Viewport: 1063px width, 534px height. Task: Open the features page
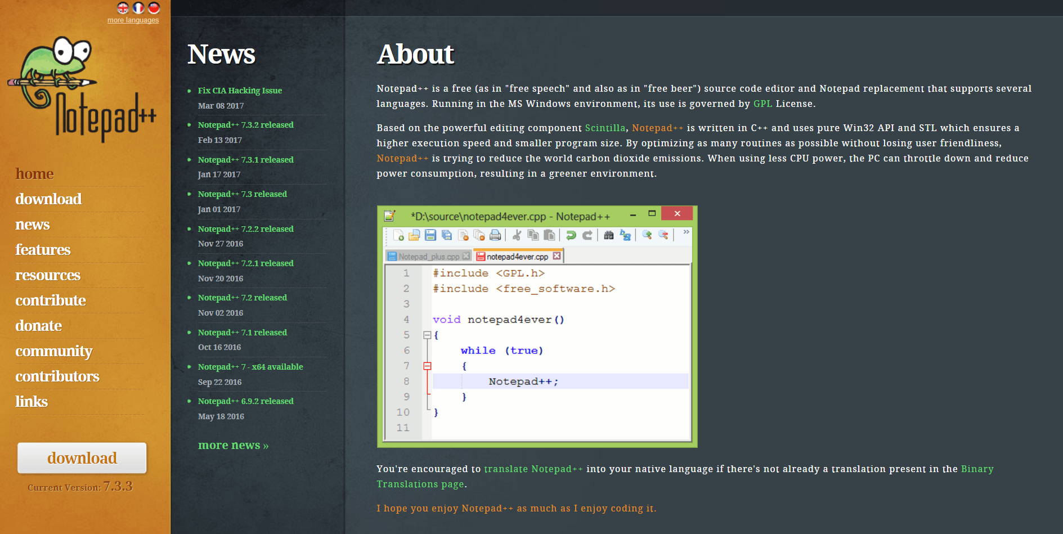[43, 250]
